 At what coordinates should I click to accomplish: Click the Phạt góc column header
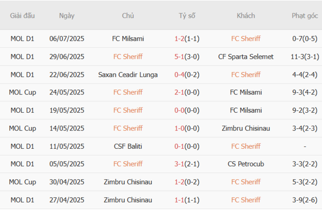coord(305,15)
